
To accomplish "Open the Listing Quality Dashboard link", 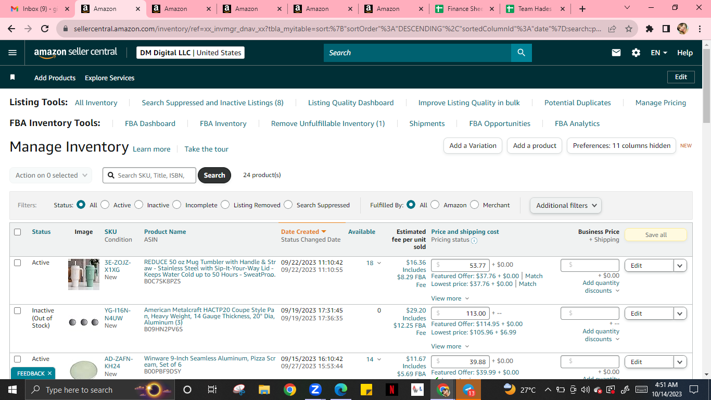I will click(351, 103).
